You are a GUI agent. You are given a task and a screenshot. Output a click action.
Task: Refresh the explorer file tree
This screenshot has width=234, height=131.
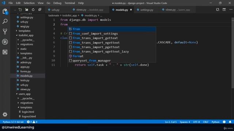coord(33,10)
